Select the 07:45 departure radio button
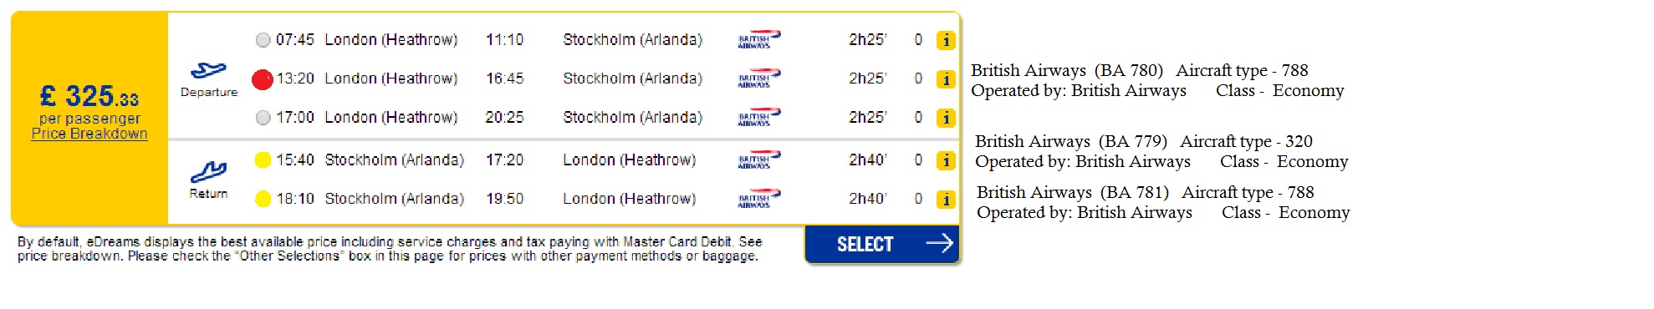Image resolution: width=1654 pixels, height=309 pixels. pyautogui.click(x=263, y=39)
